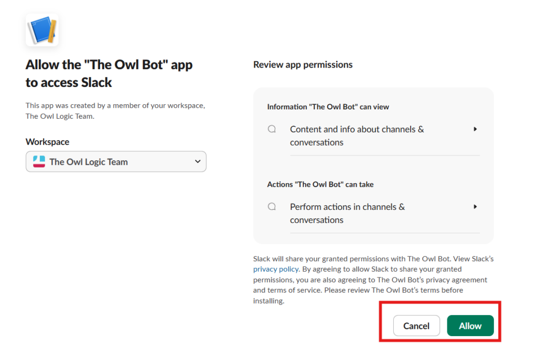Click the Information The Owl Bot can view header
The height and width of the screenshot is (345, 537).
(327, 106)
